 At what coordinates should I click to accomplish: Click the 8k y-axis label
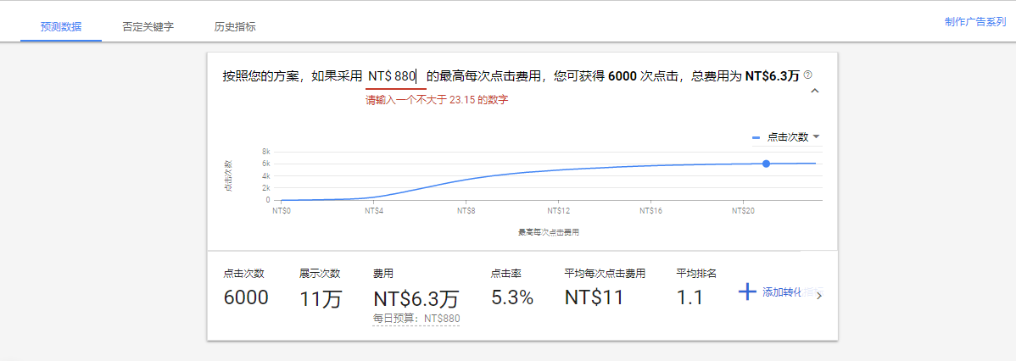pos(265,152)
